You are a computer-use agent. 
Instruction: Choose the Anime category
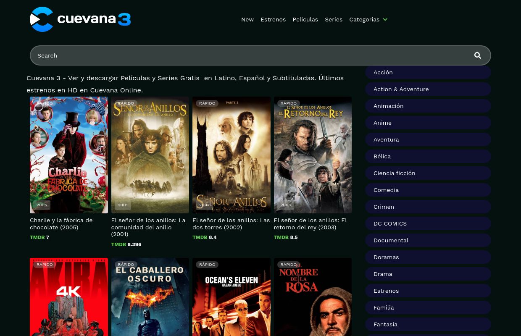[x=428, y=123]
